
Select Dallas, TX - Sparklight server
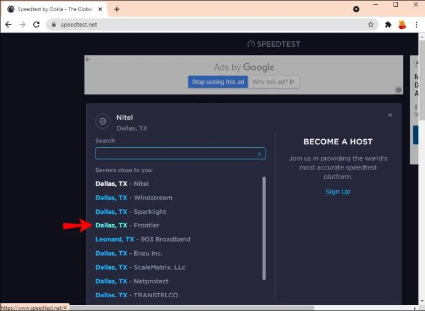[x=131, y=212]
